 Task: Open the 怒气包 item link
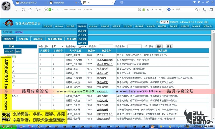[x=100, y=55]
